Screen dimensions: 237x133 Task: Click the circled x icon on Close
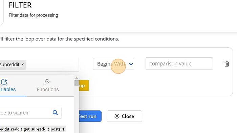coord(117,116)
